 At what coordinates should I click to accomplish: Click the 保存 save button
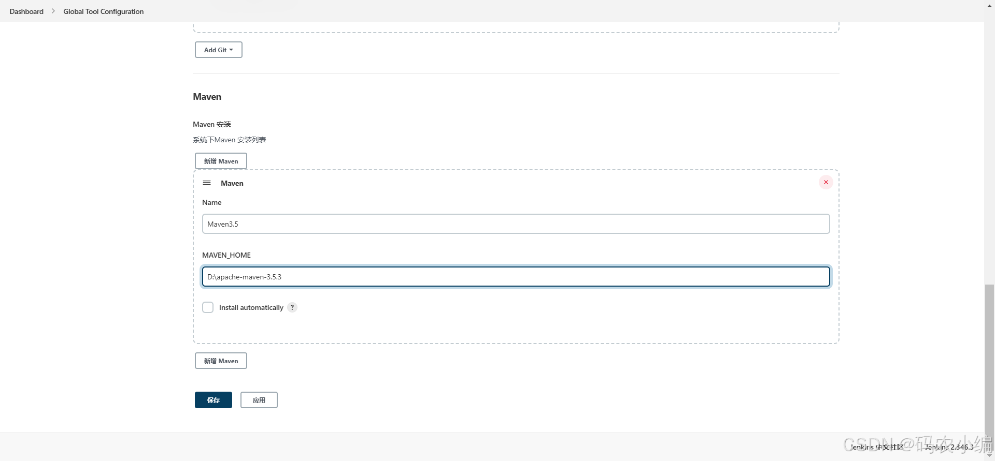pos(213,400)
